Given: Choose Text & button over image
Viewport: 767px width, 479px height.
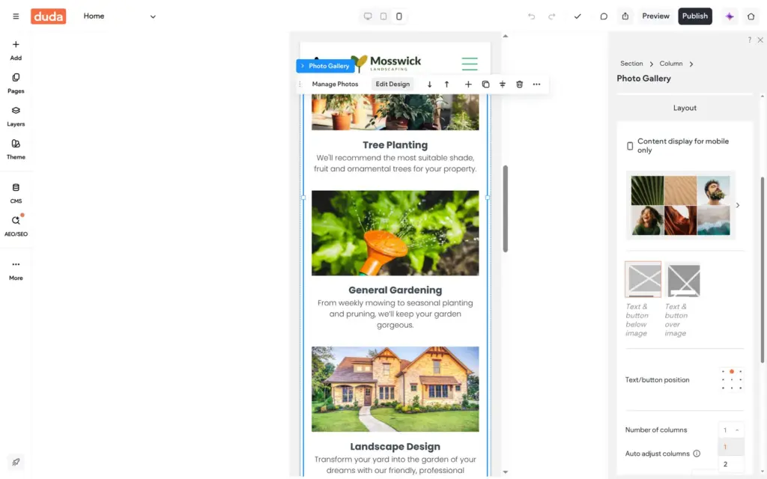Looking at the screenshot, I should pyautogui.click(x=683, y=280).
